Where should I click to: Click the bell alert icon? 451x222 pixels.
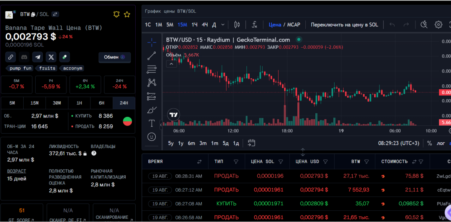(x=116, y=14)
